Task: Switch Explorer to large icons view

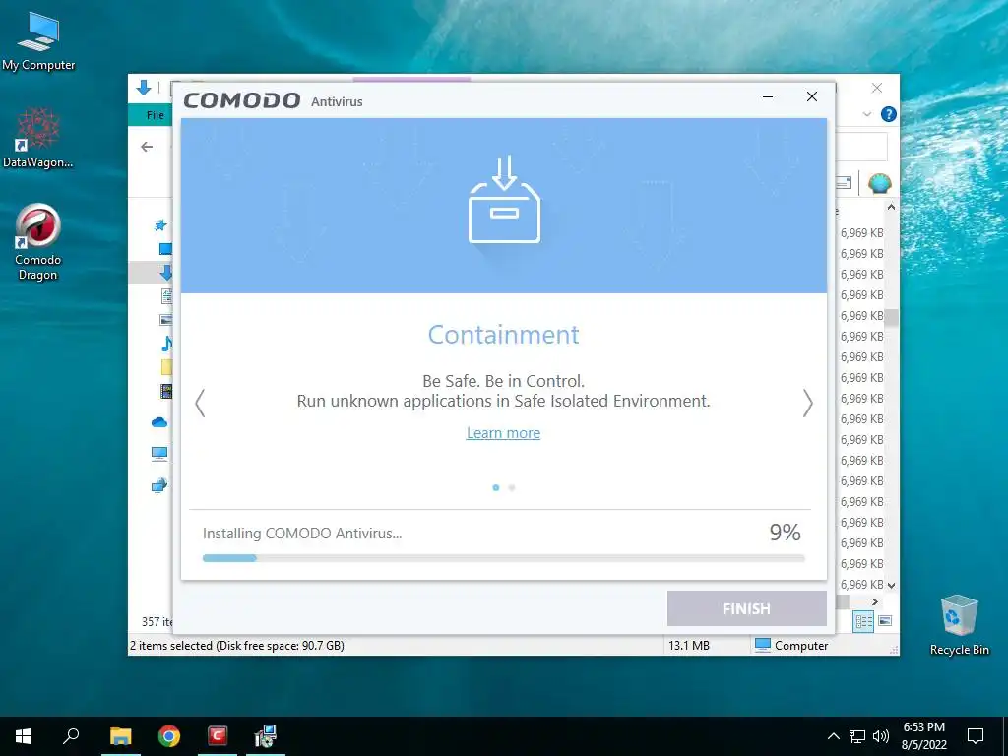Action: tap(885, 621)
